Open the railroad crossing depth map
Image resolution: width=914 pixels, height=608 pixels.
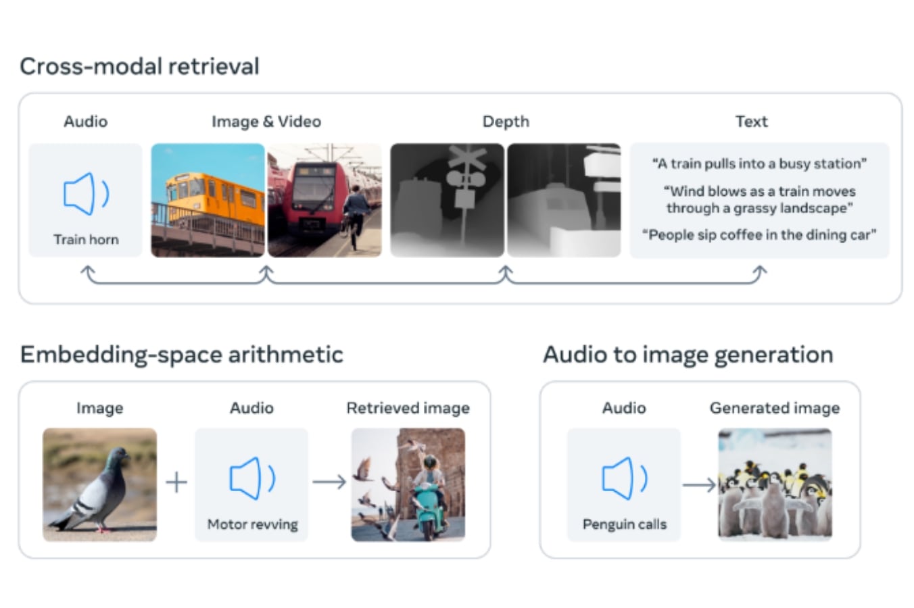(x=447, y=200)
